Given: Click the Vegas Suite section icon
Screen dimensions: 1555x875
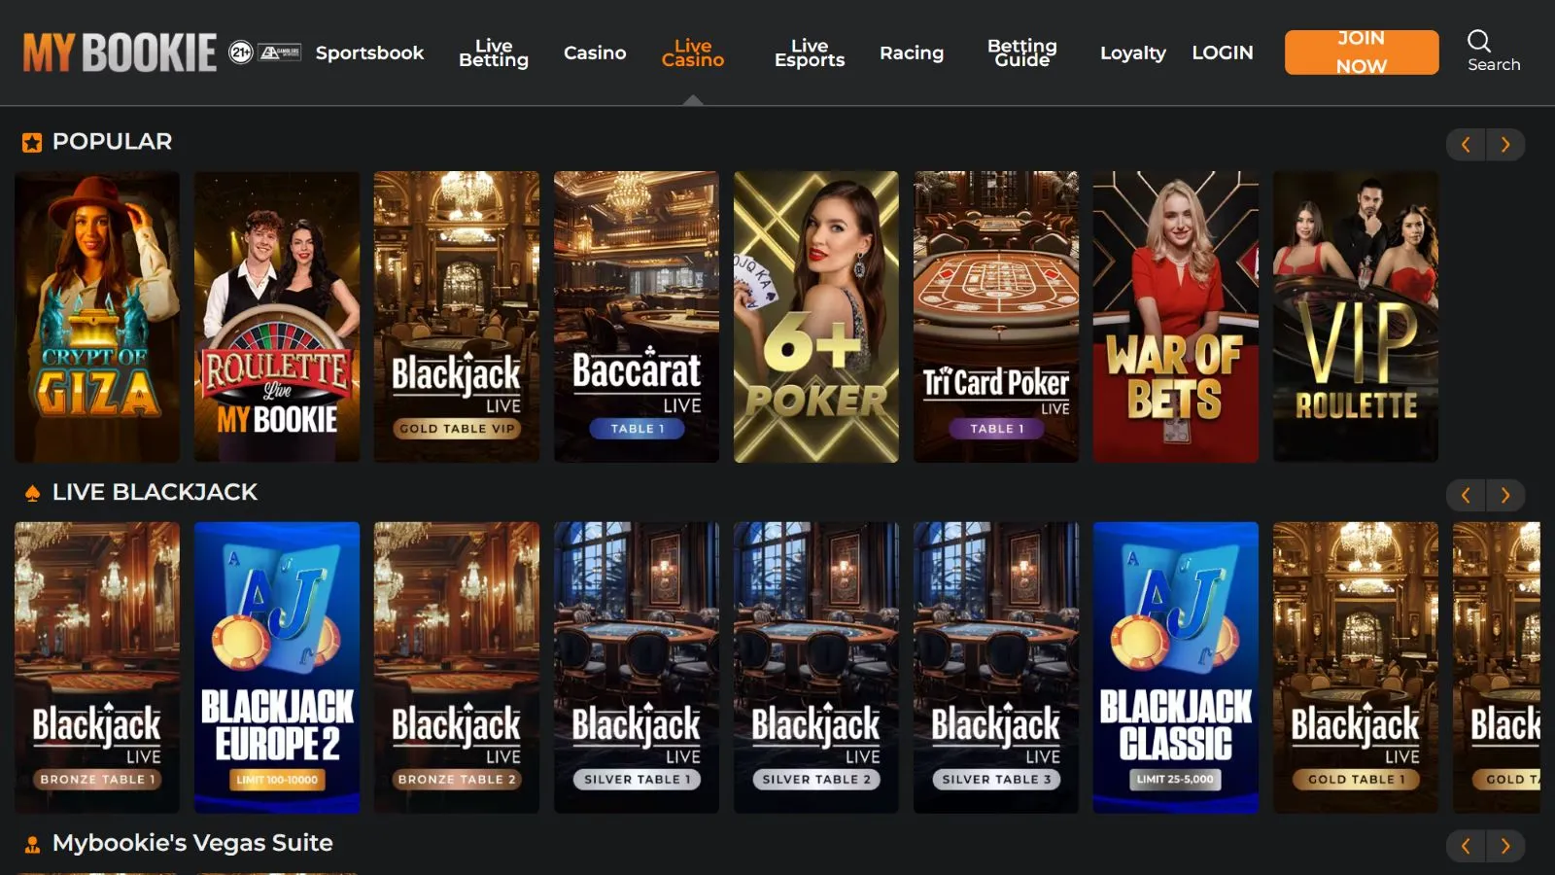Looking at the screenshot, I should click(32, 845).
